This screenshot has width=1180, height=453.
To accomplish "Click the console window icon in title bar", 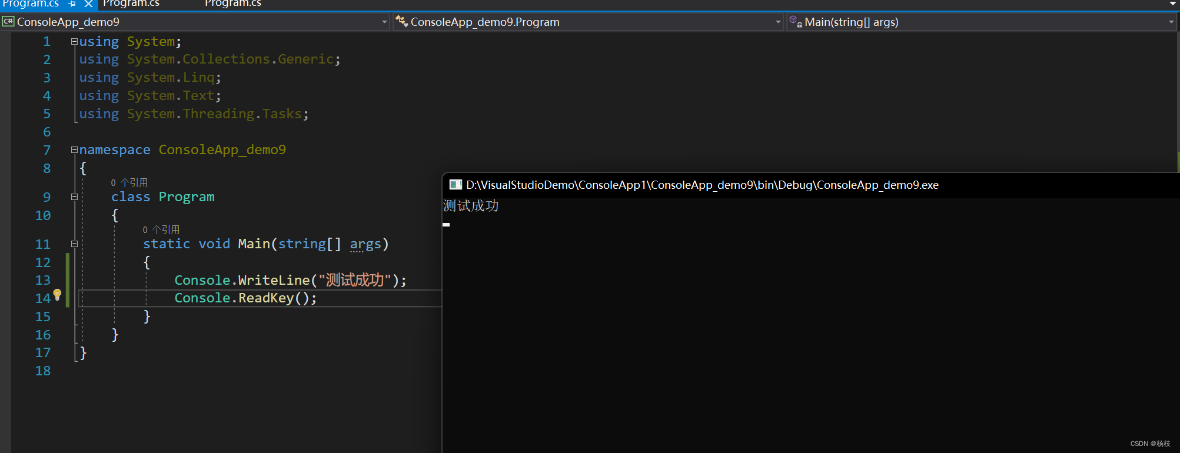I will click(456, 185).
